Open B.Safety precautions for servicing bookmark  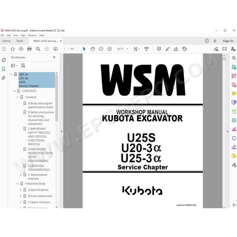point(41,118)
